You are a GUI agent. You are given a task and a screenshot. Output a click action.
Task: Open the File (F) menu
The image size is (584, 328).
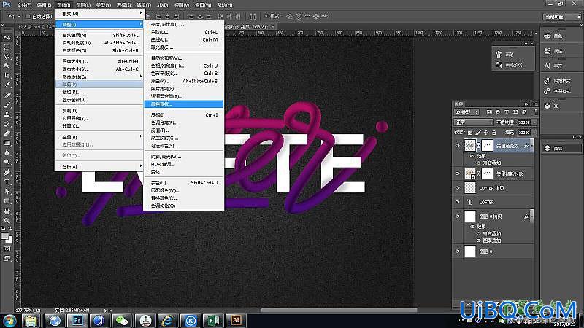click(24, 5)
